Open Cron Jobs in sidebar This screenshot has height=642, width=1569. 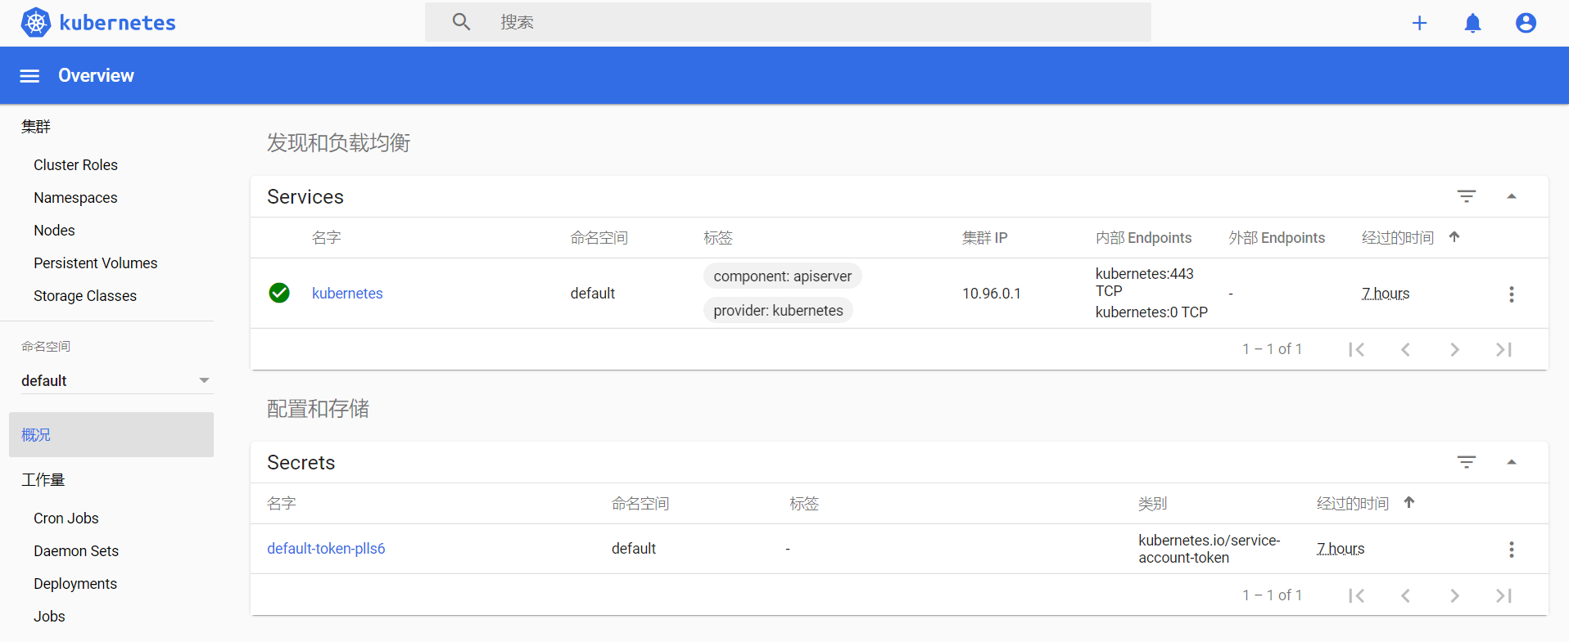[x=66, y=519]
